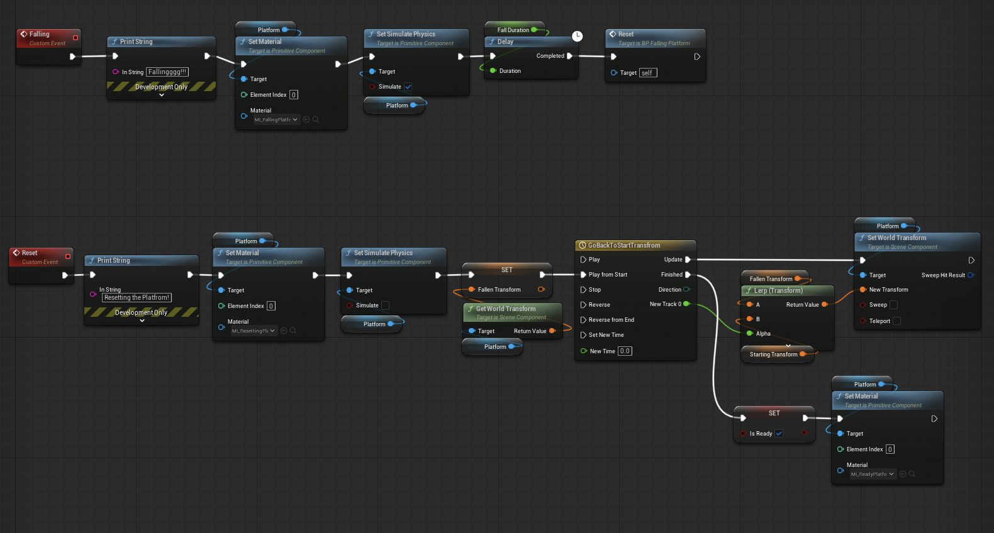Viewport: 994px width, 533px height.
Task: Select the Lerp (Transform) node title
Action: coord(778,291)
